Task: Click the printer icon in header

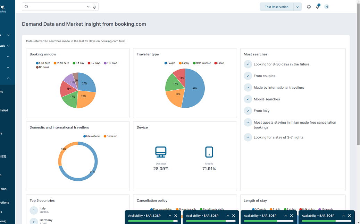Action: coord(309,7)
